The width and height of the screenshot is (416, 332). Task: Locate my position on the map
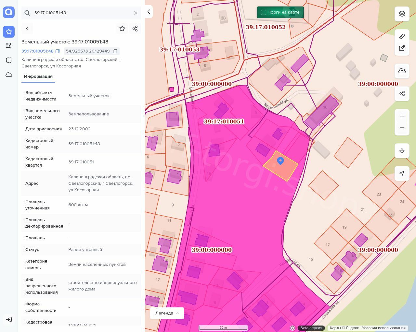click(x=402, y=173)
